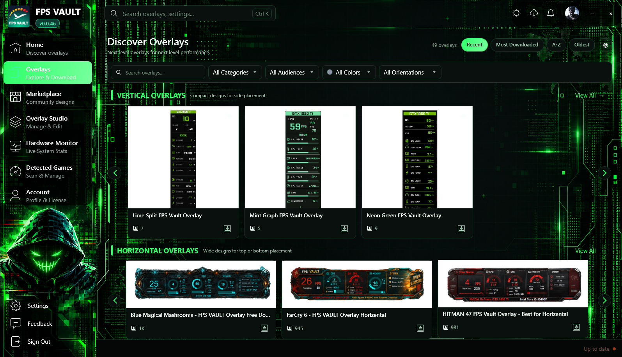Open Overlay Studio in the sidebar
This screenshot has width=622, height=357.
click(48, 122)
